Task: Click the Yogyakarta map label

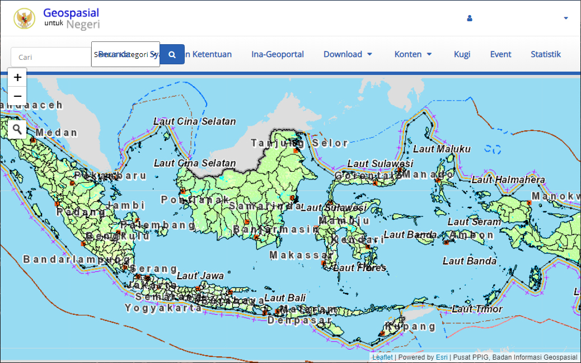Action: [163, 308]
